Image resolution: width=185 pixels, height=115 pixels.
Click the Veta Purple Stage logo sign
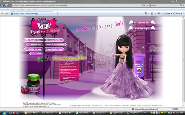(44, 27)
